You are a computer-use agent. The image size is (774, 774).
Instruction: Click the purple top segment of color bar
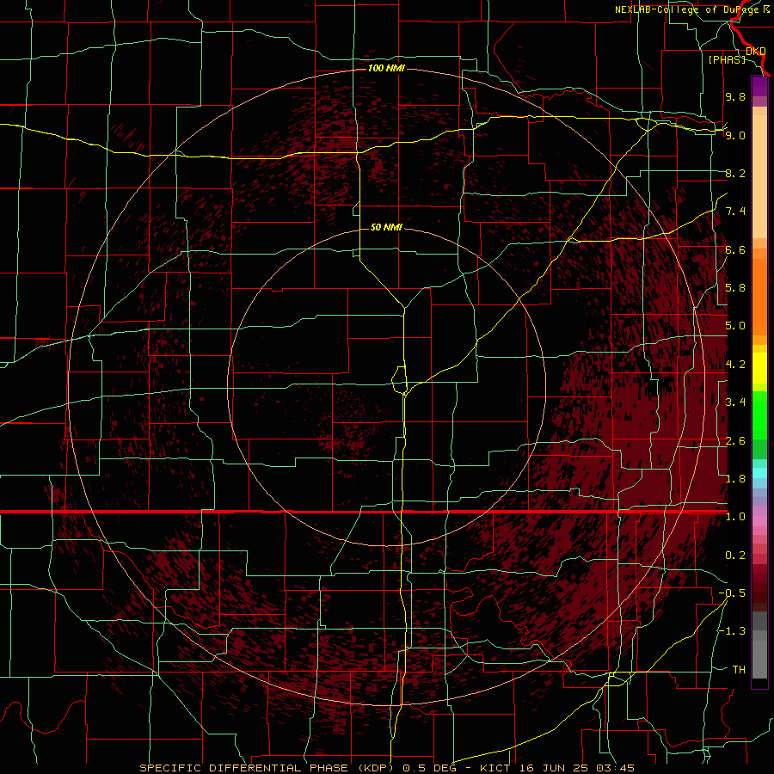pyautogui.click(x=759, y=86)
